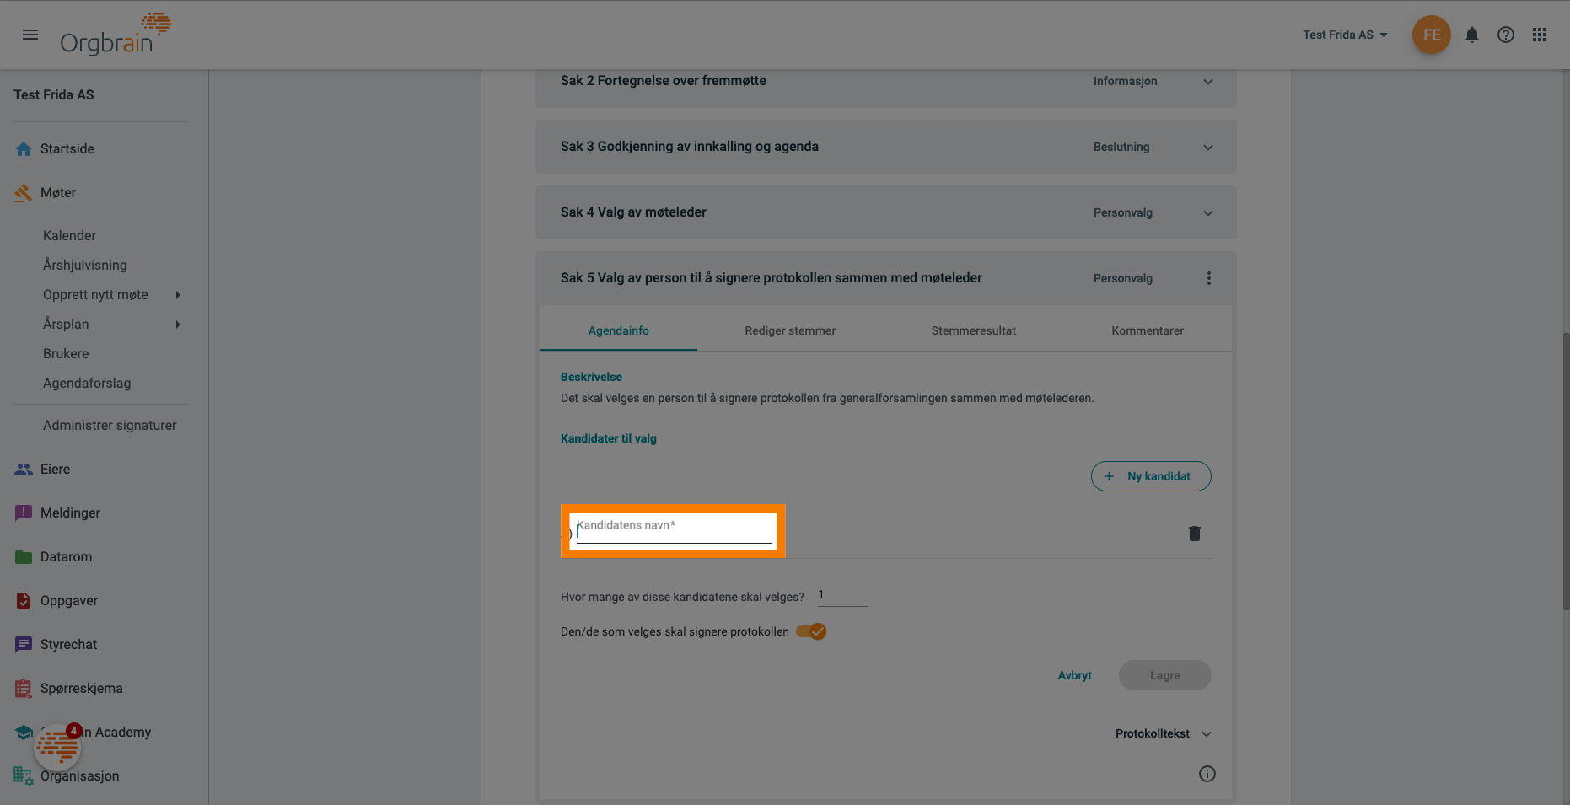Image resolution: width=1570 pixels, height=805 pixels.
Task: Open the notifications bell
Action: 1471,35
